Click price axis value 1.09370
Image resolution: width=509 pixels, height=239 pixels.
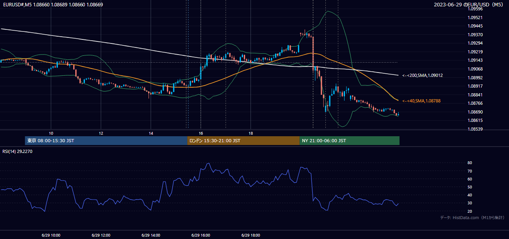pos(475,35)
